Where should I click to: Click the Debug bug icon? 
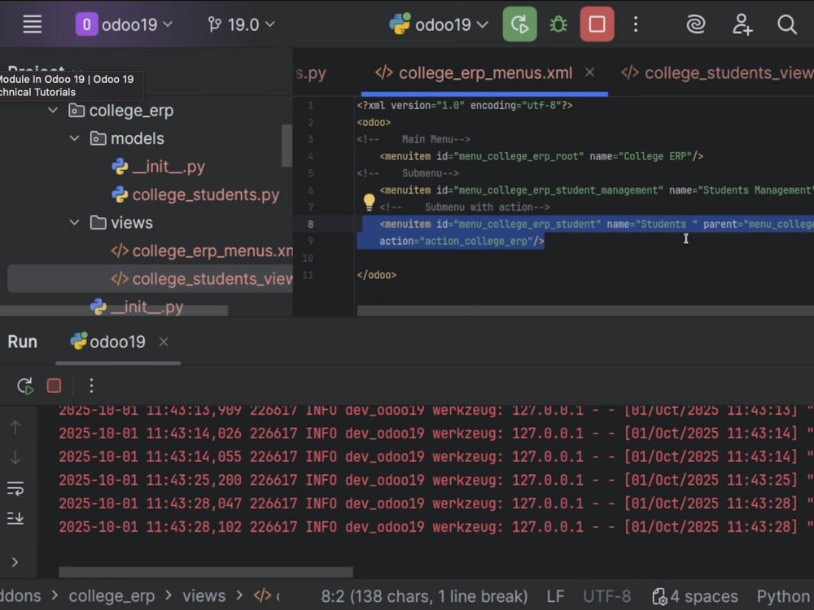558,24
